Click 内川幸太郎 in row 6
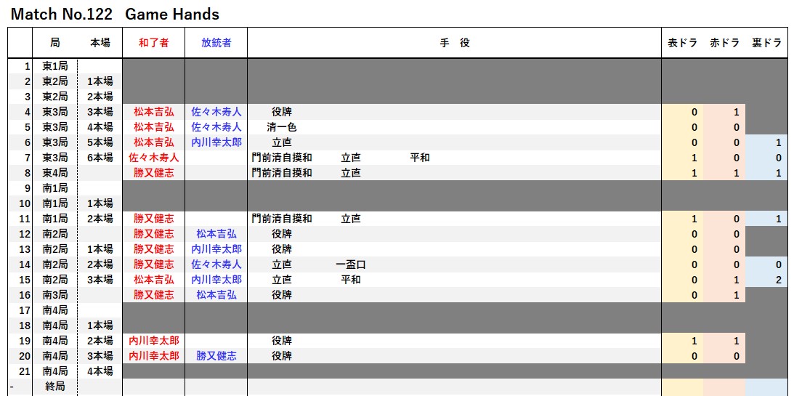The image size is (794, 396). [x=216, y=142]
